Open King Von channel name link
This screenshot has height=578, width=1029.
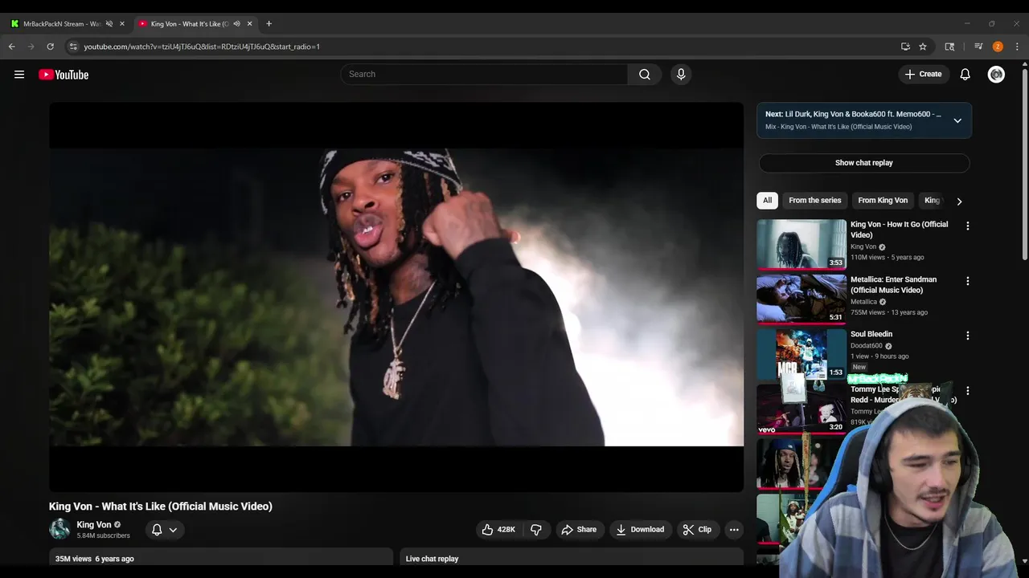coord(94,524)
